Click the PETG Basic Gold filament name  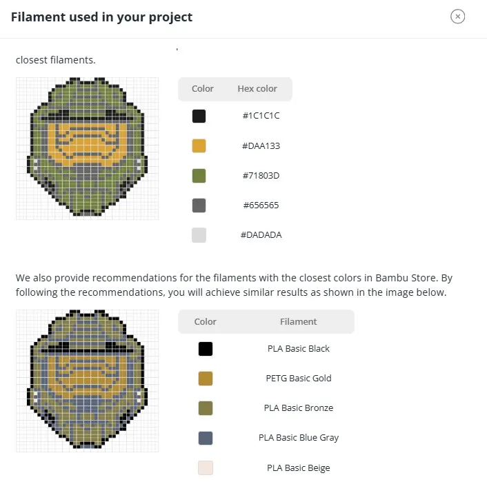pyautogui.click(x=299, y=379)
